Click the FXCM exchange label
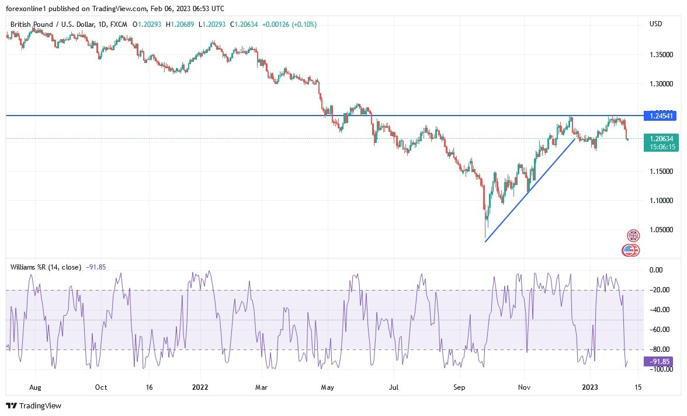The height and width of the screenshot is (416, 687). [x=119, y=25]
